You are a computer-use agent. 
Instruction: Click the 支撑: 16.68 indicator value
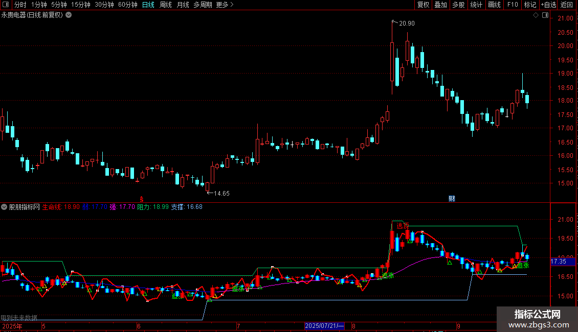click(187, 207)
